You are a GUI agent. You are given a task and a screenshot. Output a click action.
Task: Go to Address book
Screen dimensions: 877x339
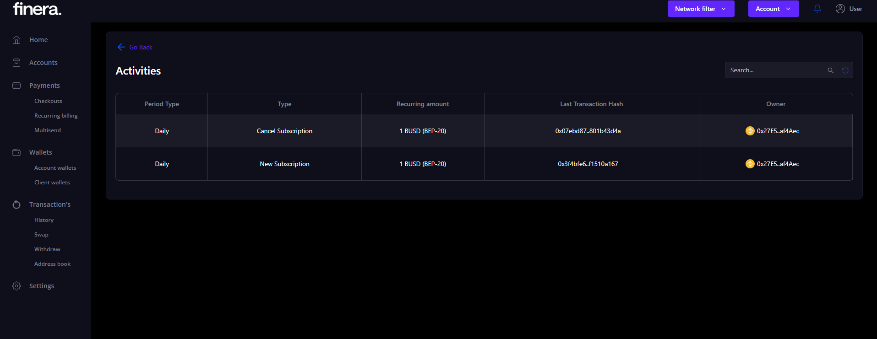52,264
